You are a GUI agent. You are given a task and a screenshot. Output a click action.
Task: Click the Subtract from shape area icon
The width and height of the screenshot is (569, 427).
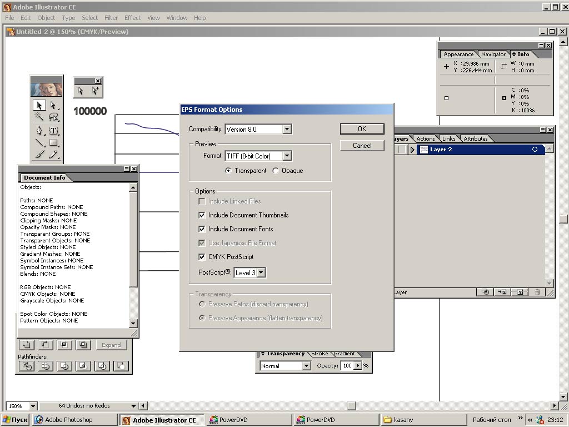[46, 345]
